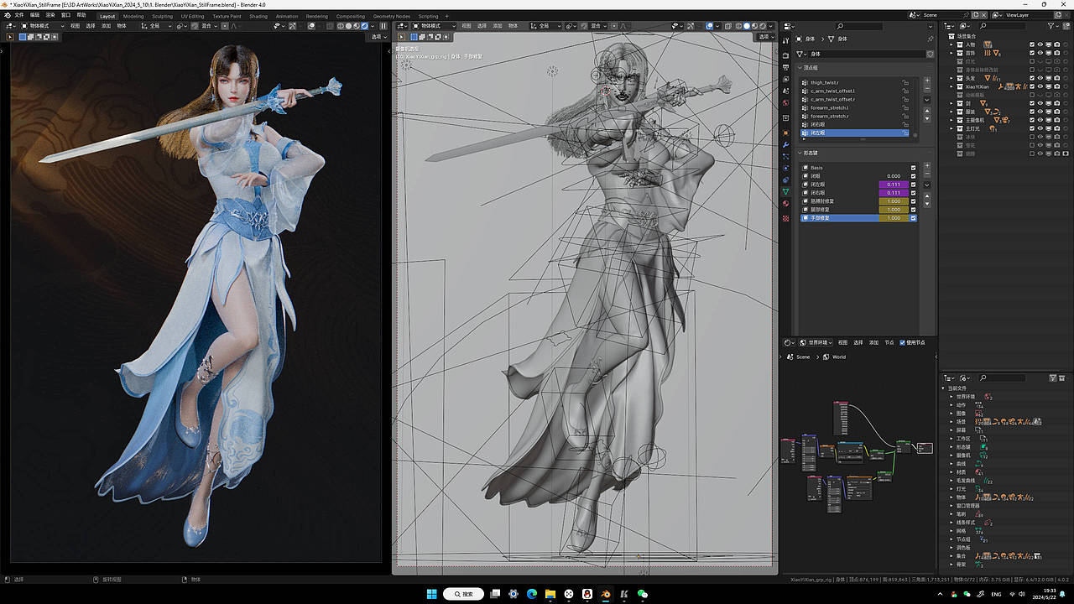This screenshot has height=604, width=1074.
Task: Open the 编辑 menu
Action: (x=34, y=15)
